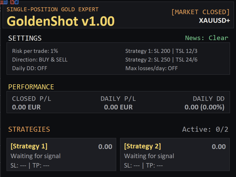Click the red-blue puzzle-shaped panel icon
The height and width of the screenshot is (177, 236).
click(x=14, y=2)
